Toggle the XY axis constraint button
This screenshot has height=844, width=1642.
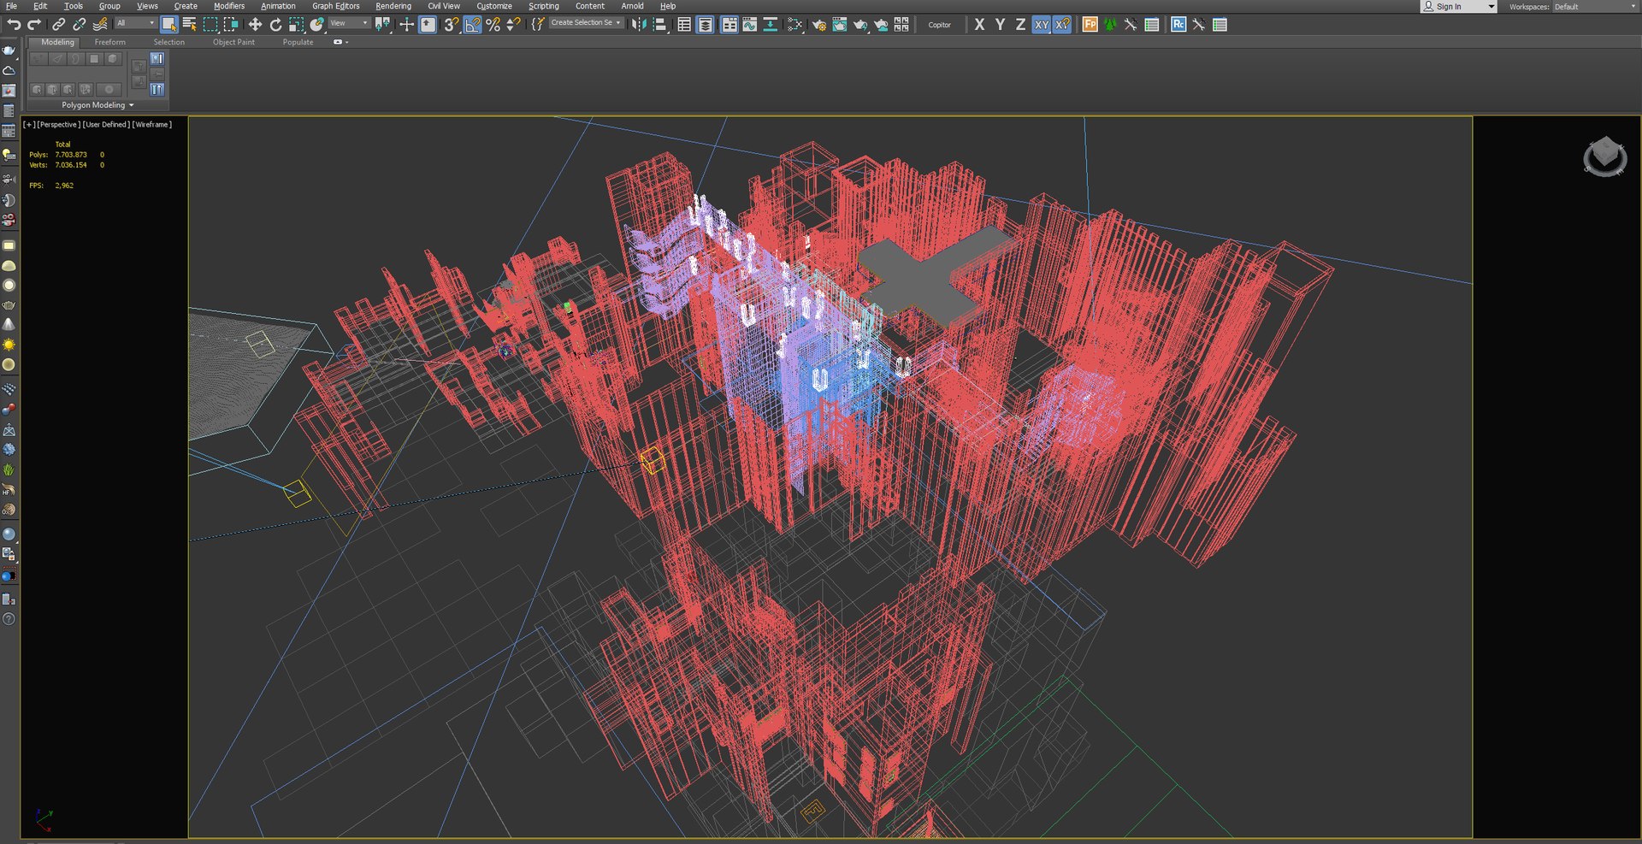(x=1041, y=25)
